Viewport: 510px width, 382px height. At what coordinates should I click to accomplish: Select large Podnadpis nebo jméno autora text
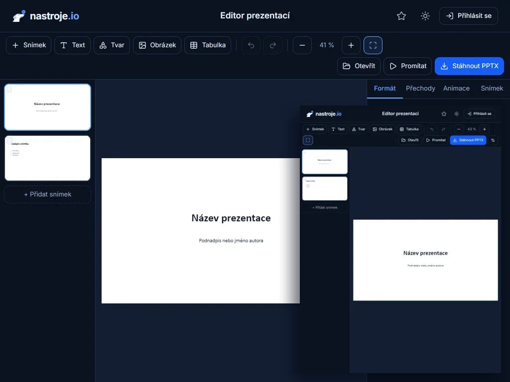point(231,241)
